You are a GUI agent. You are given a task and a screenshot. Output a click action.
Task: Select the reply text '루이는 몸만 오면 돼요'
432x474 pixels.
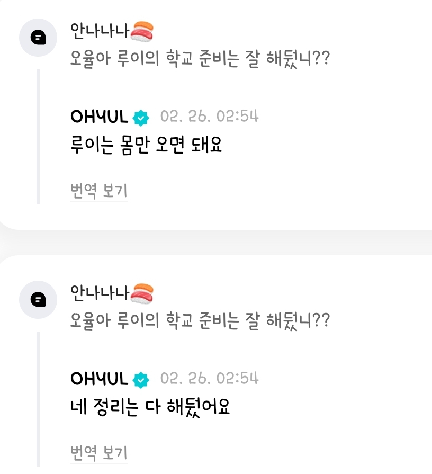point(146,145)
